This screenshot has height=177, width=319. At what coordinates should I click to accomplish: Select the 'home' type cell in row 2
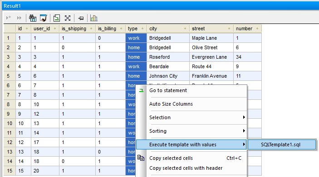136,47
